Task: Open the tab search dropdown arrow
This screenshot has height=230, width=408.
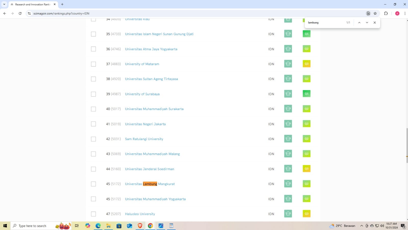Action: pyautogui.click(x=4, y=4)
